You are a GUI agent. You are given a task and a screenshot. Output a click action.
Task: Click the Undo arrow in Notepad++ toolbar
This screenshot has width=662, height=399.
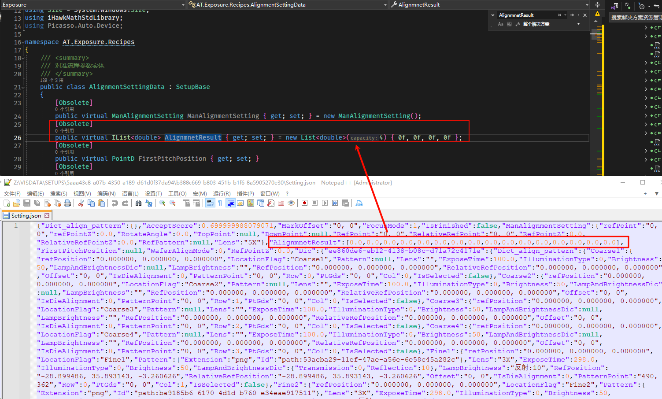click(x=115, y=203)
